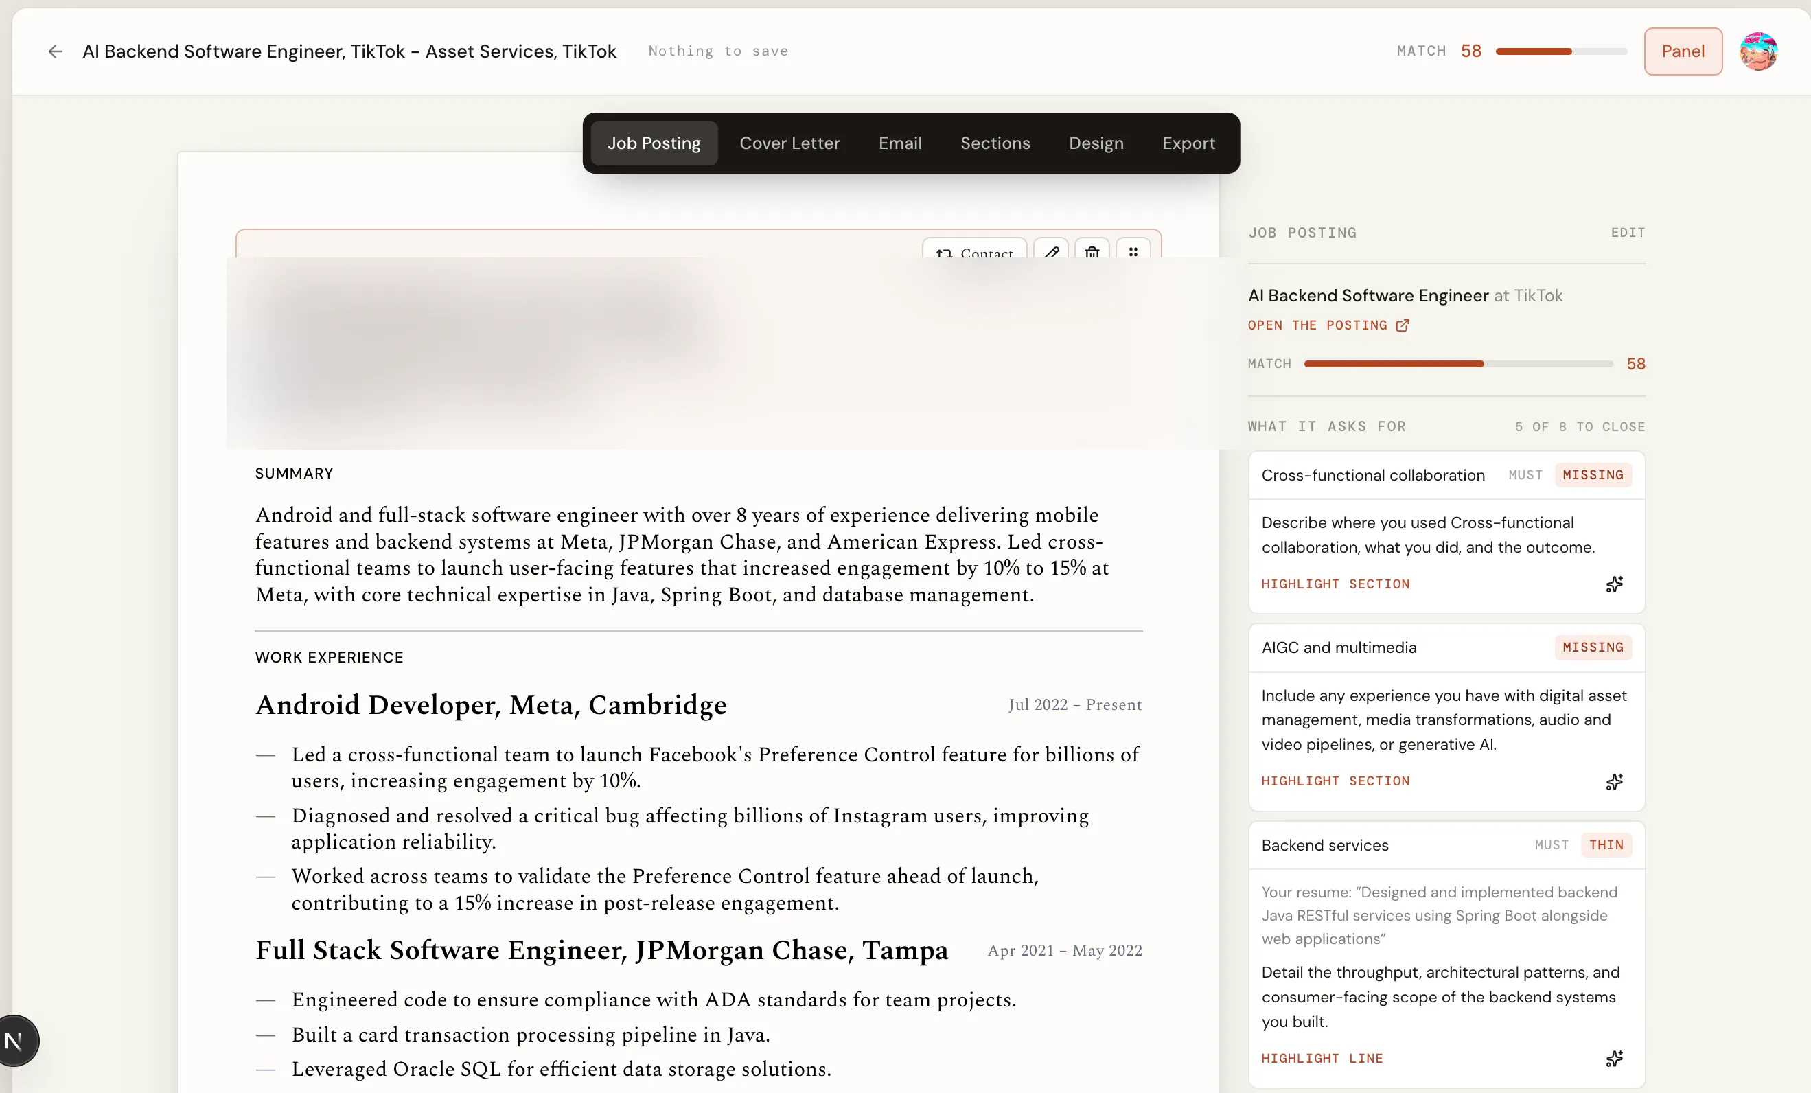Screen dimensions: 1811x1093
Task: Go back using the left arrow
Action: pos(55,51)
